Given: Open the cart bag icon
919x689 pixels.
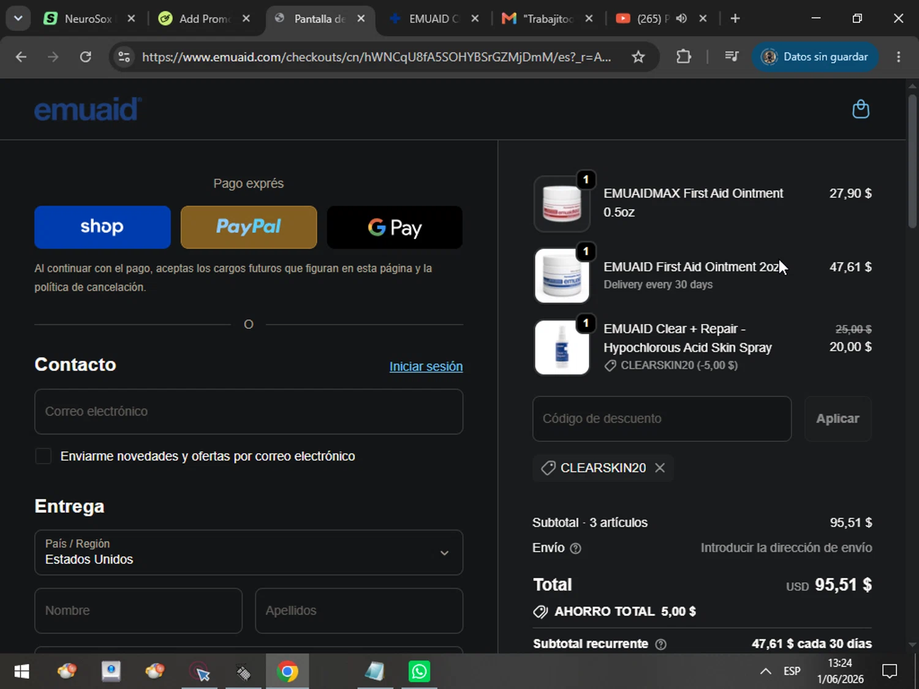Looking at the screenshot, I should tap(861, 110).
